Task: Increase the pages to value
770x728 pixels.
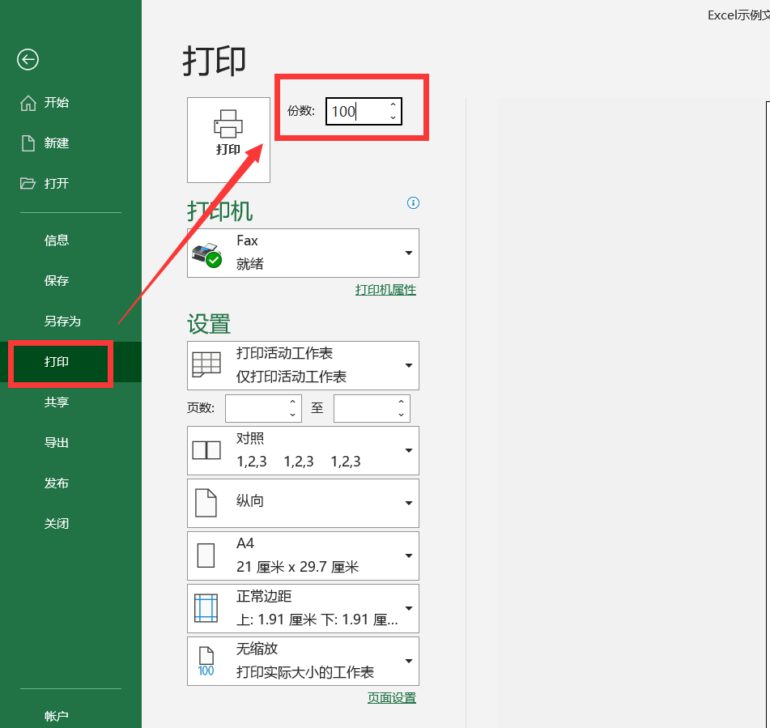Action: (402, 402)
